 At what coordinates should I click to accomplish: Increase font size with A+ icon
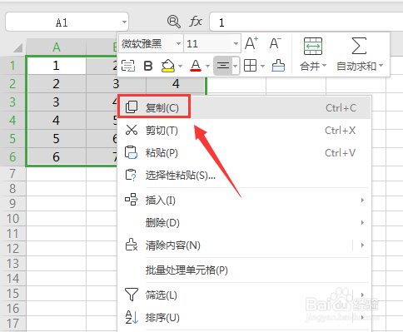251,43
